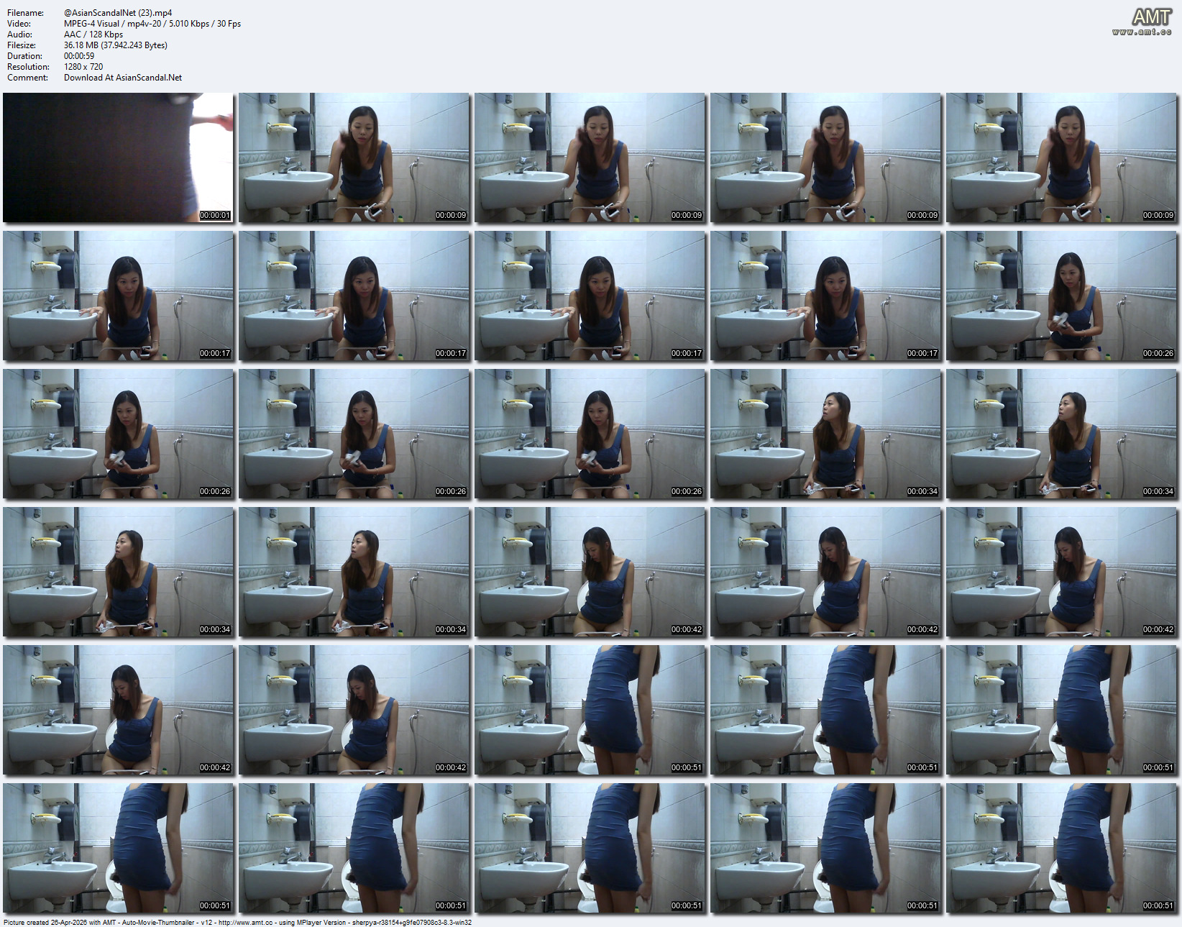Click the 'Duration:' label
This screenshot has height=927, width=1182.
pos(24,56)
